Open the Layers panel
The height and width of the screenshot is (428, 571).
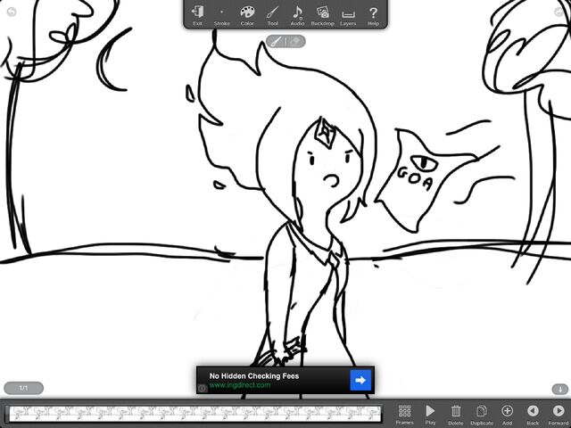point(348,15)
